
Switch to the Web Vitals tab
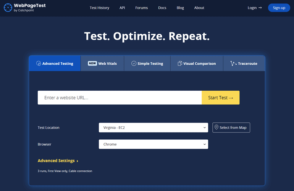tap(102, 64)
